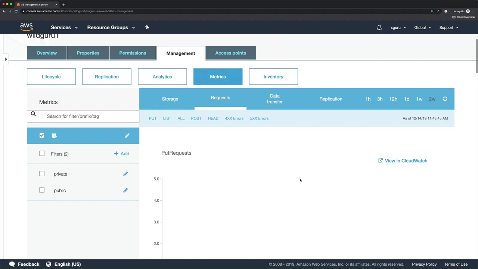
Task: Set time range to 12h
Action: tap(393, 99)
